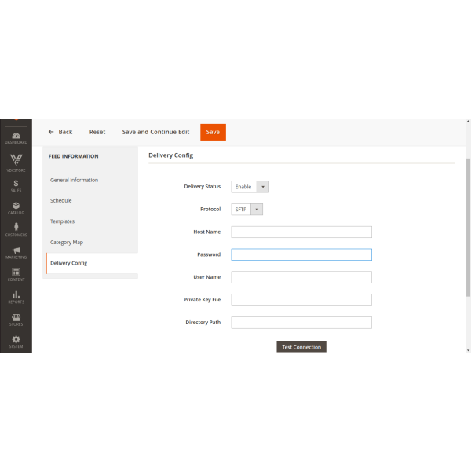
Task: Open the VDCSTORE menu icon
Action: point(16,161)
